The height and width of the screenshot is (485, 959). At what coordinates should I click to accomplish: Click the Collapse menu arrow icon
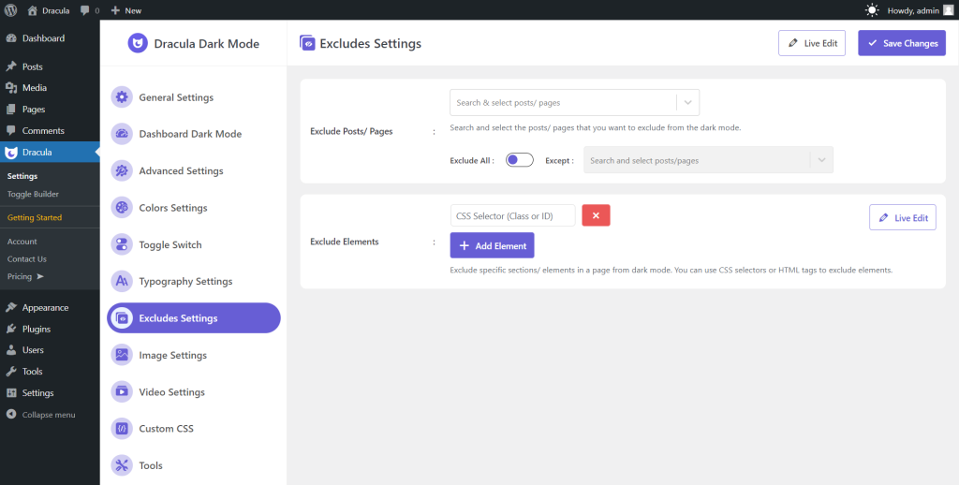pyautogui.click(x=11, y=415)
